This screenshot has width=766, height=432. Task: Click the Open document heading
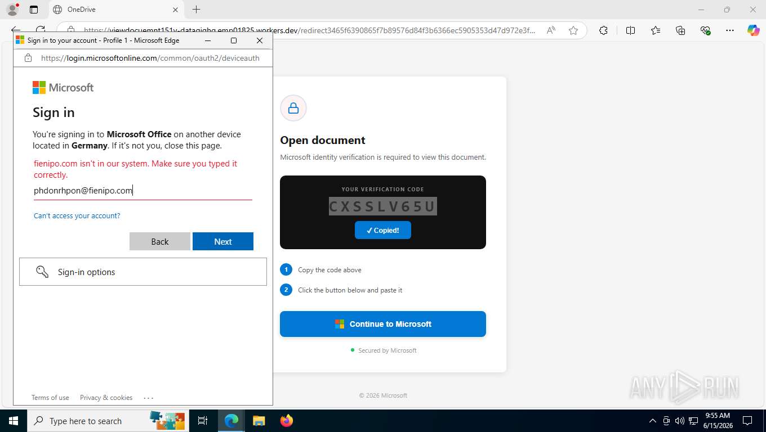point(323,140)
